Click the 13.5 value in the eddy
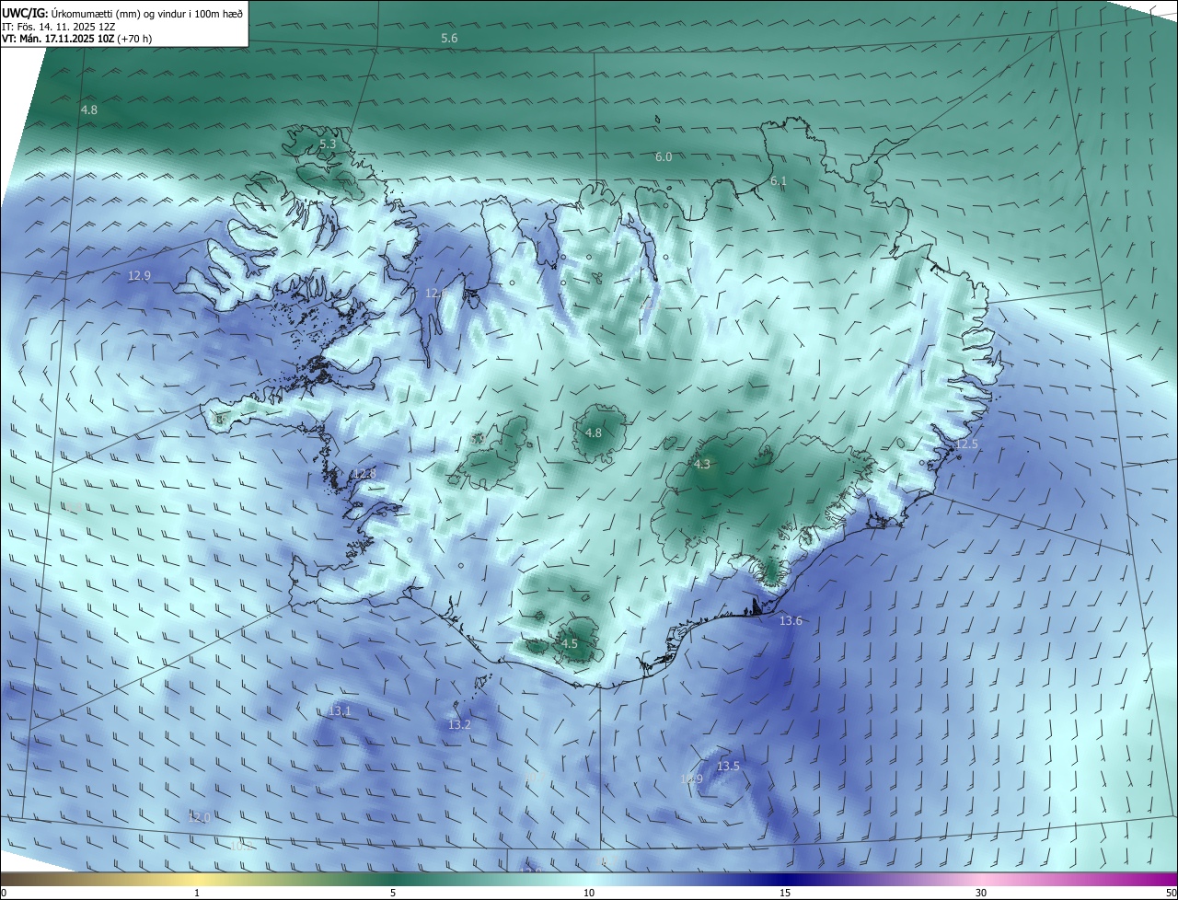1178x900 pixels. [x=728, y=767]
